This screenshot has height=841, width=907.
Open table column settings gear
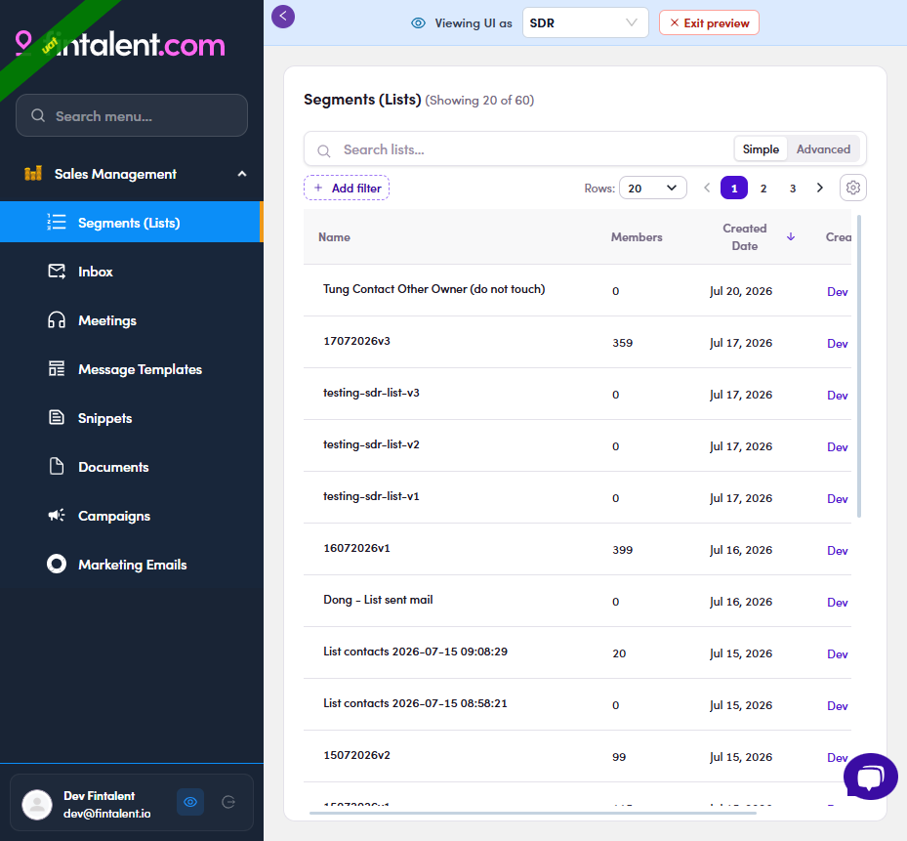pyautogui.click(x=852, y=188)
